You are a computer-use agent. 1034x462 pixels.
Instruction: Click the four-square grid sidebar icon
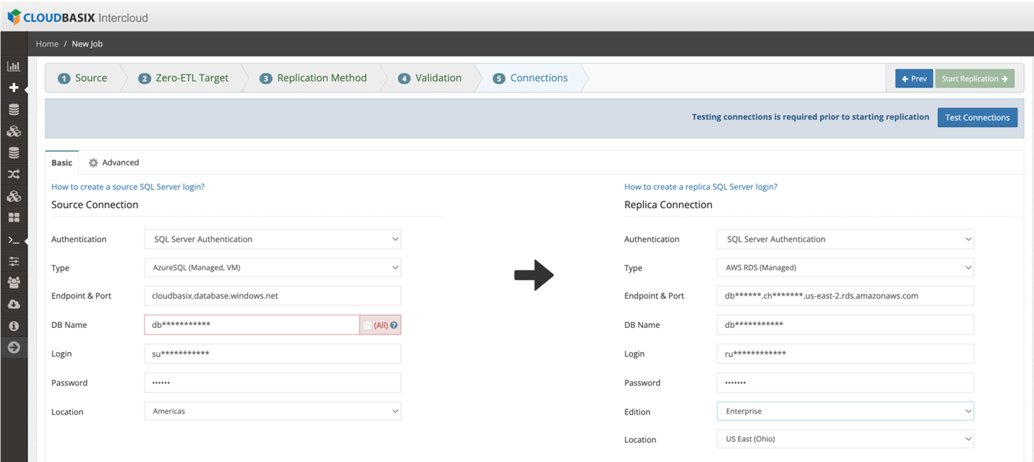pos(14,217)
